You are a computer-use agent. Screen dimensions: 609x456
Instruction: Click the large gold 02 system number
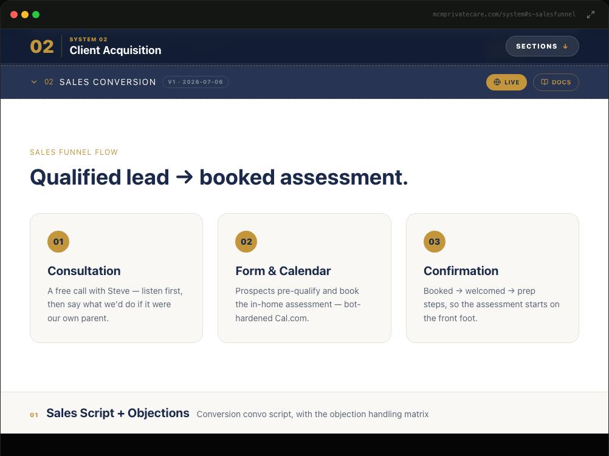tap(42, 47)
